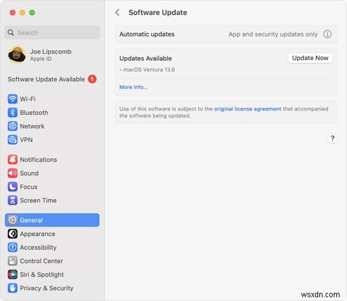This screenshot has width=347, height=301.
Task: Select the General label in sidebar
Action: pyautogui.click(x=31, y=220)
